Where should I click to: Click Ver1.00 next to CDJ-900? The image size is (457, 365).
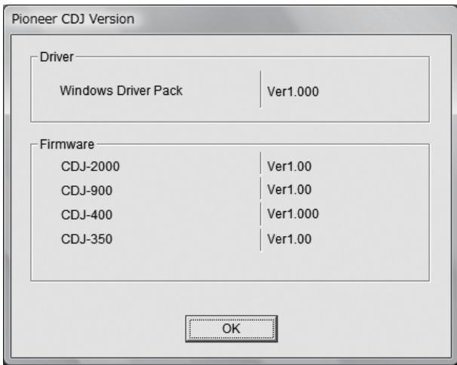coord(290,190)
